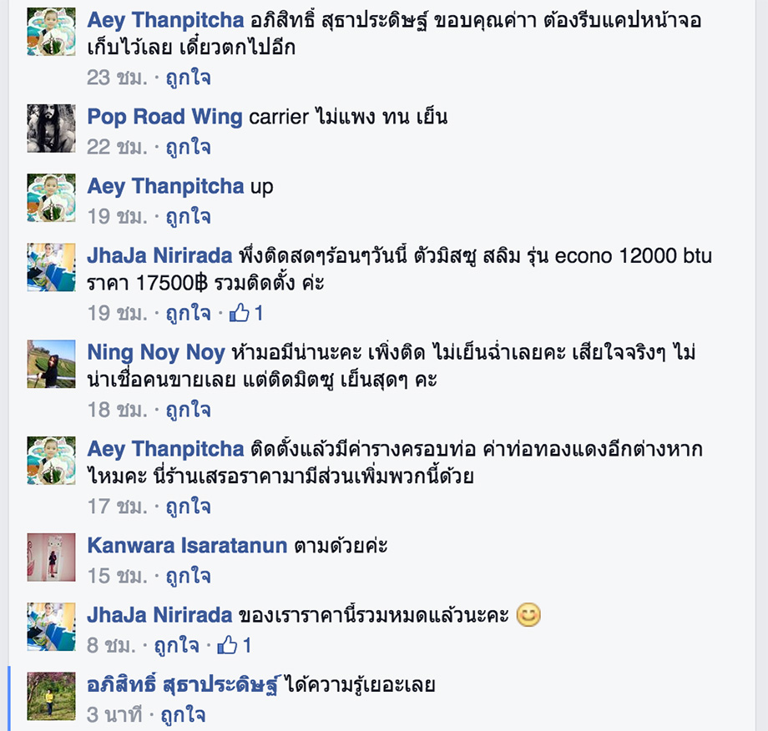Open Ning Noy Noy's profile name link
The height and width of the screenshot is (731, 768).
pyautogui.click(x=156, y=352)
